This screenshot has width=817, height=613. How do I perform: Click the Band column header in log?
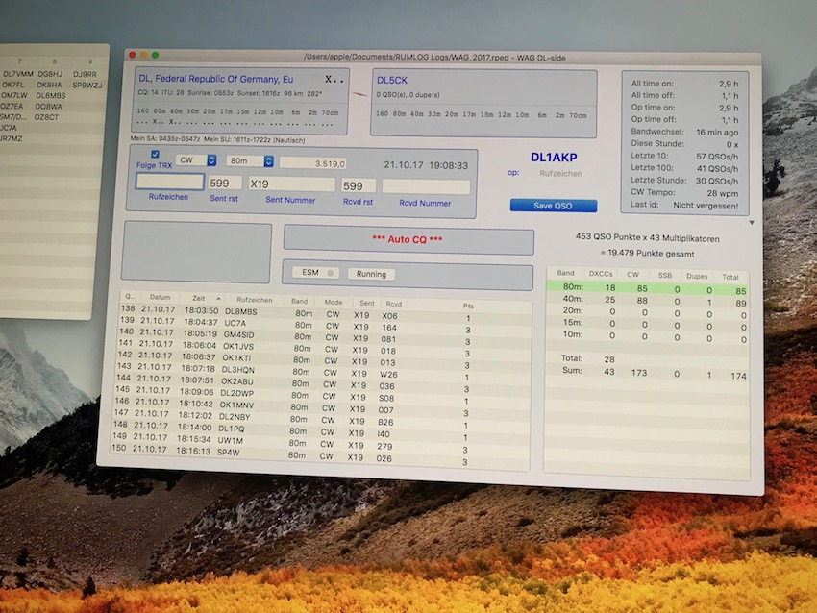click(299, 301)
